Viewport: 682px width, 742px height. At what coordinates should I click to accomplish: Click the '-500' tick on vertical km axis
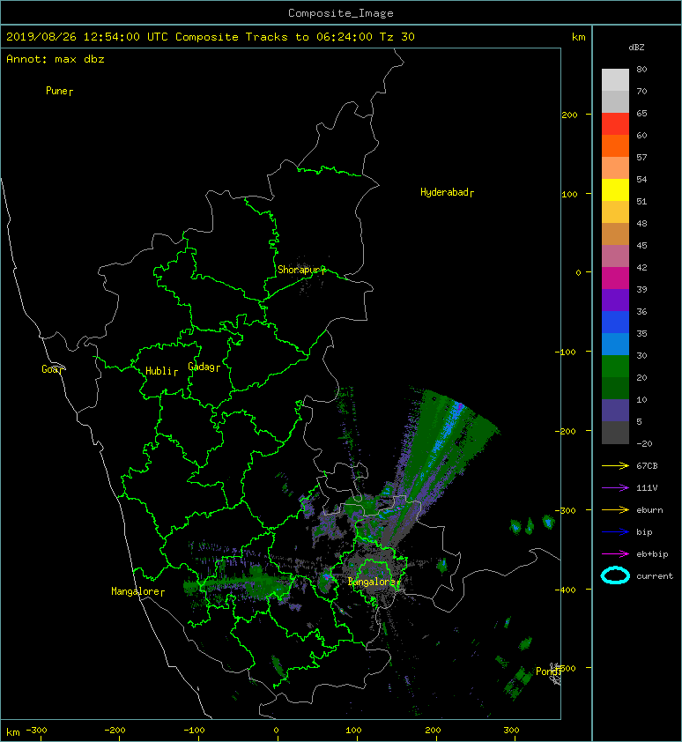coord(566,668)
